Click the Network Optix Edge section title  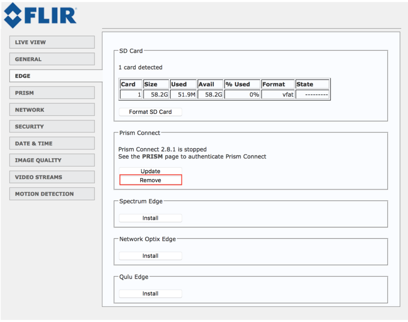(147, 239)
